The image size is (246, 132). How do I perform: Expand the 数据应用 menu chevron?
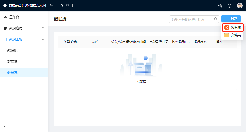[43, 28]
